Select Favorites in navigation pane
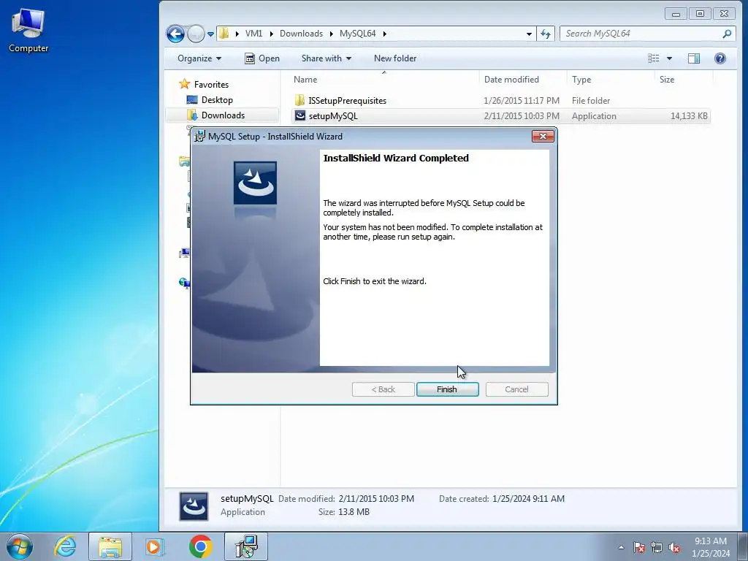 211,85
